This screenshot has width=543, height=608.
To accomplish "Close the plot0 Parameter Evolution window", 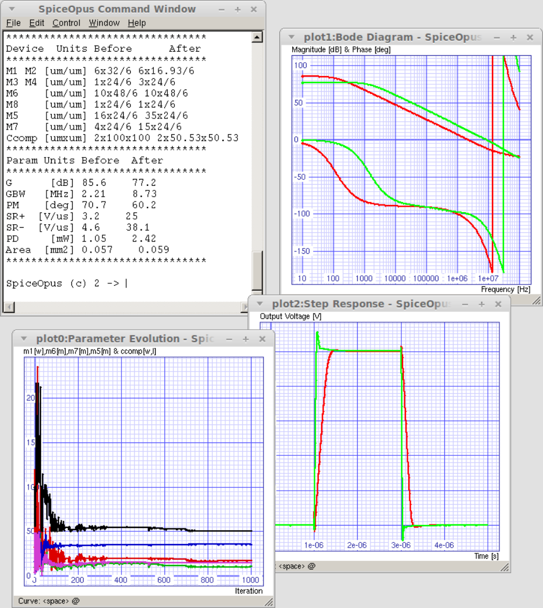I will 262,339.
